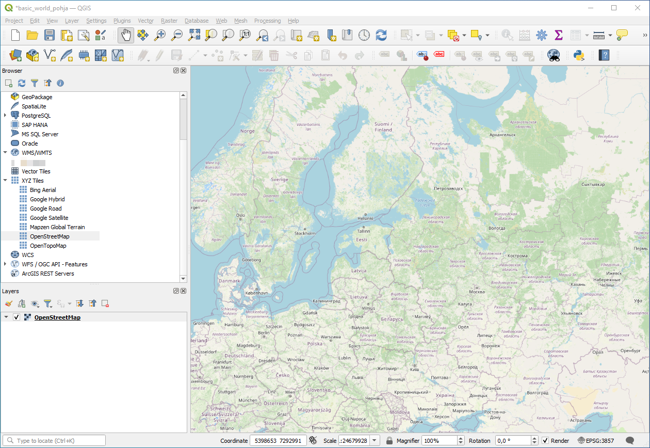Save the project with the floppy disk icon

click(50, 35)
